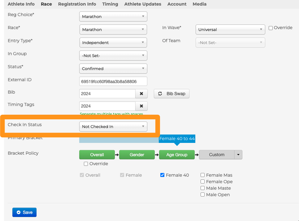Clear the Timing Tags with X icon
The height and width of the screenshot is (221, 299).
(x=141, y=106)
